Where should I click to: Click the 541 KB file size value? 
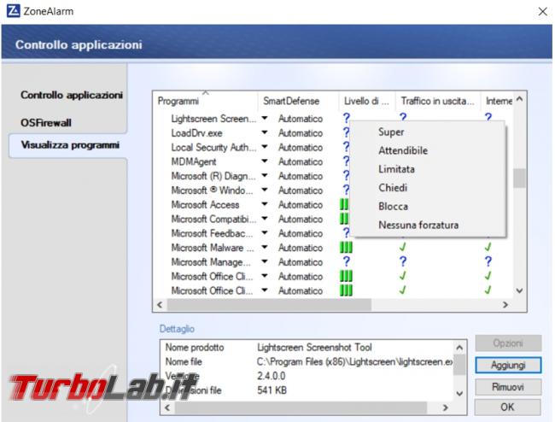click(x=272, y=390)
